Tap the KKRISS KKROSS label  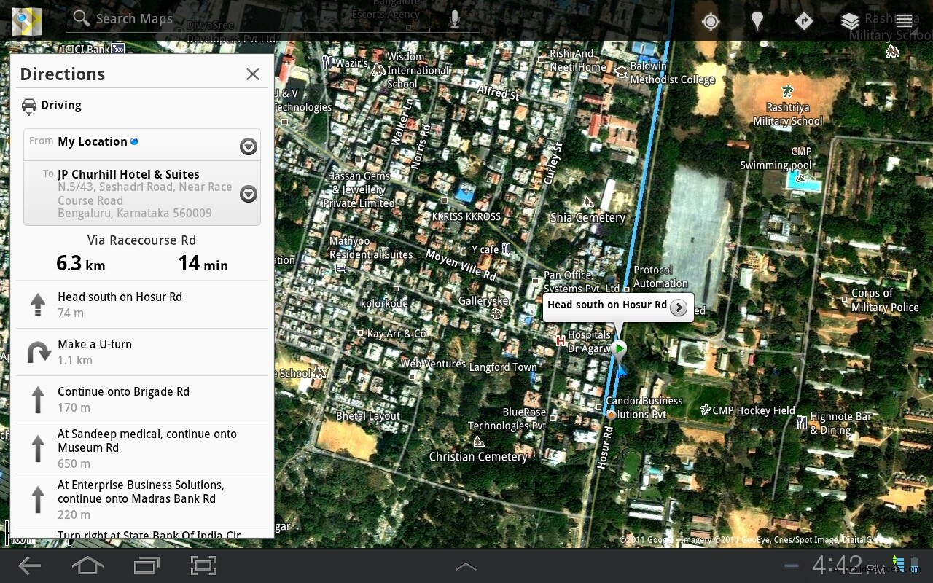(x=466, y=216)
